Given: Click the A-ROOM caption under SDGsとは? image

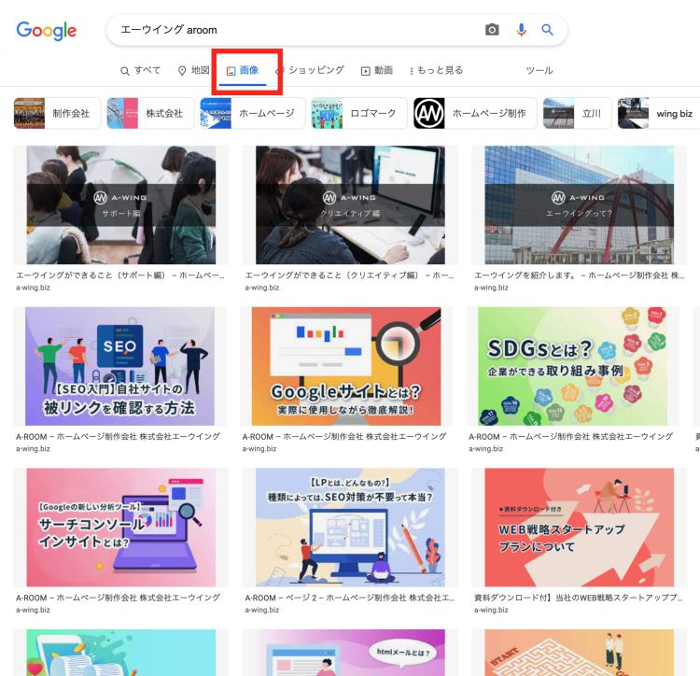Looking at the screenshot, I should pyautogui.click(x=570, y=437).
